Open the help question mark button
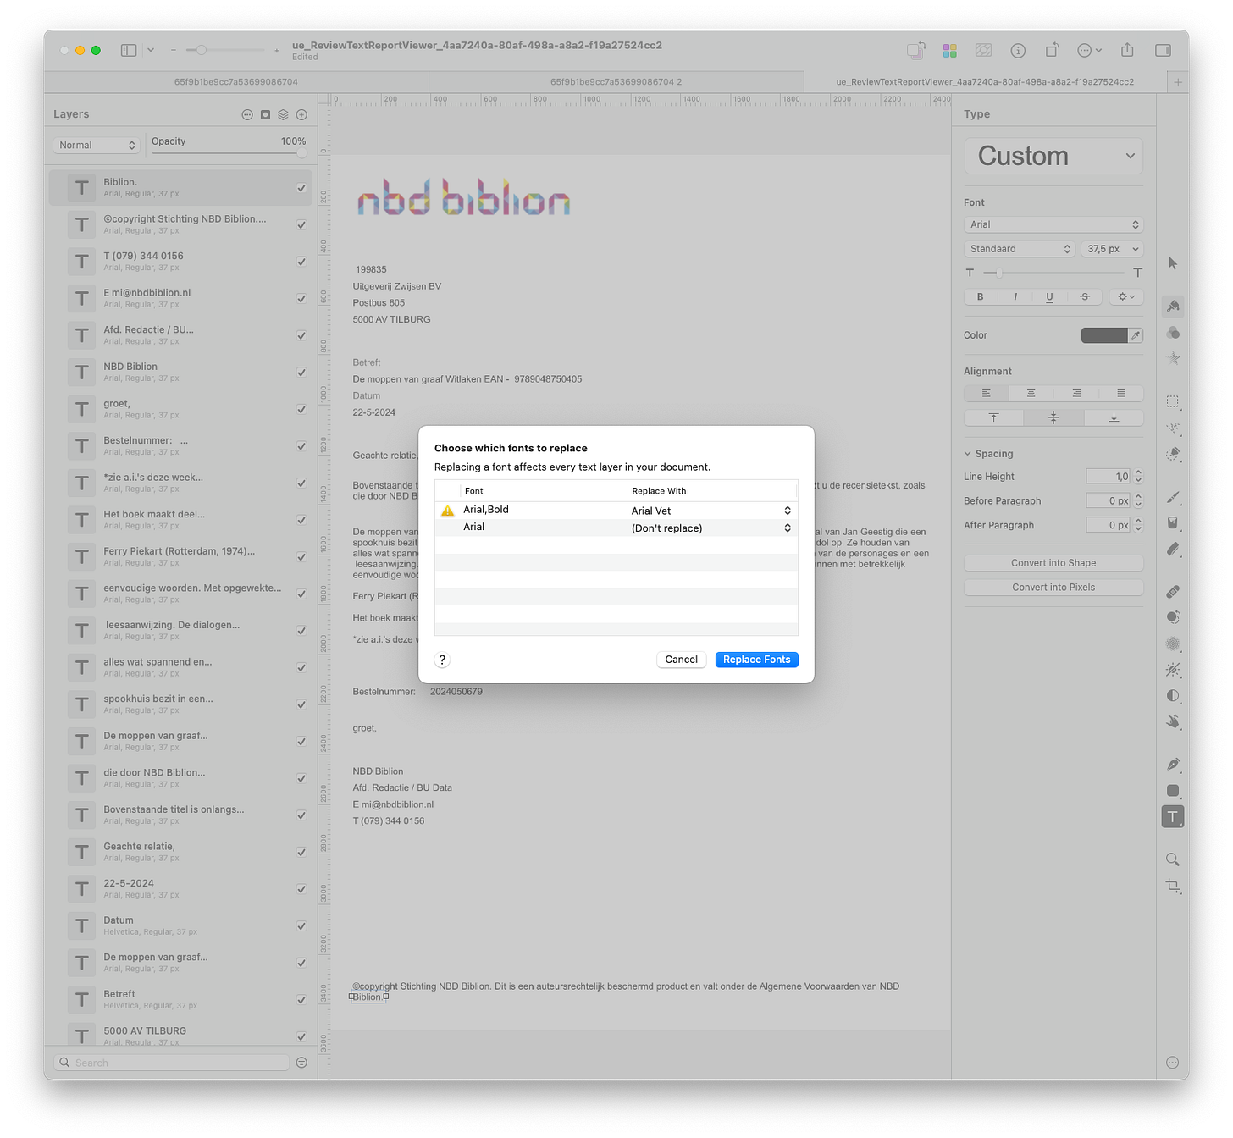 (442, 660)
